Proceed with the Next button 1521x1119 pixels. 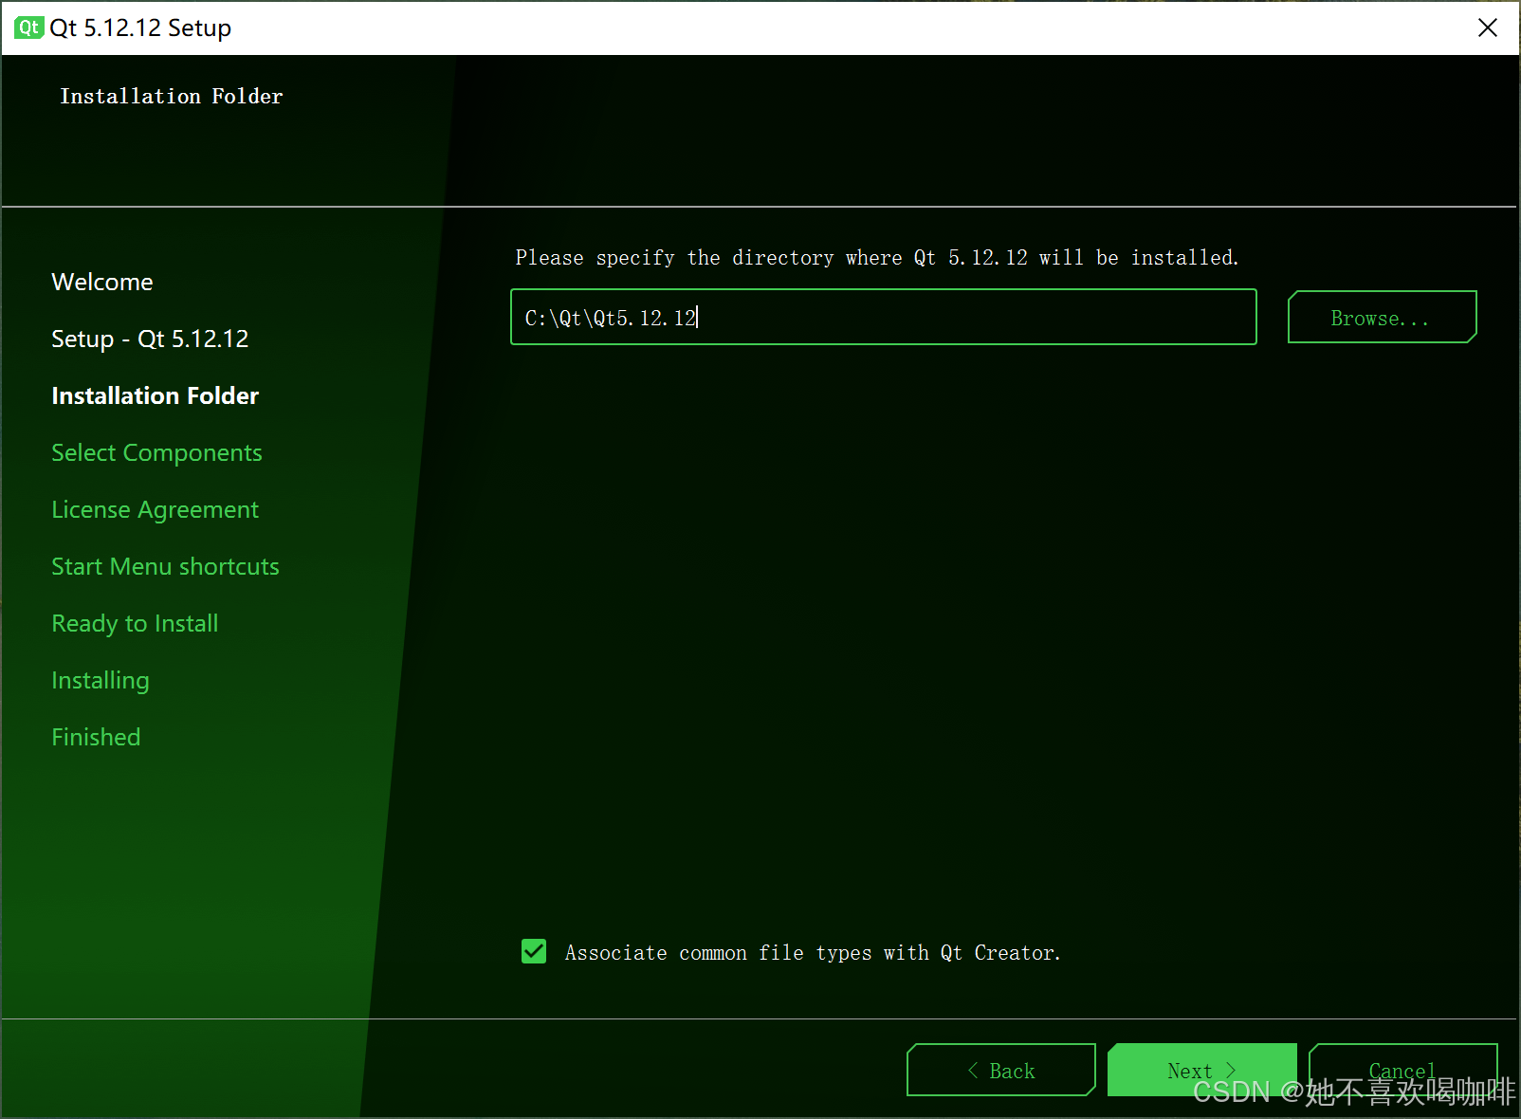tap(1201, 1070)
